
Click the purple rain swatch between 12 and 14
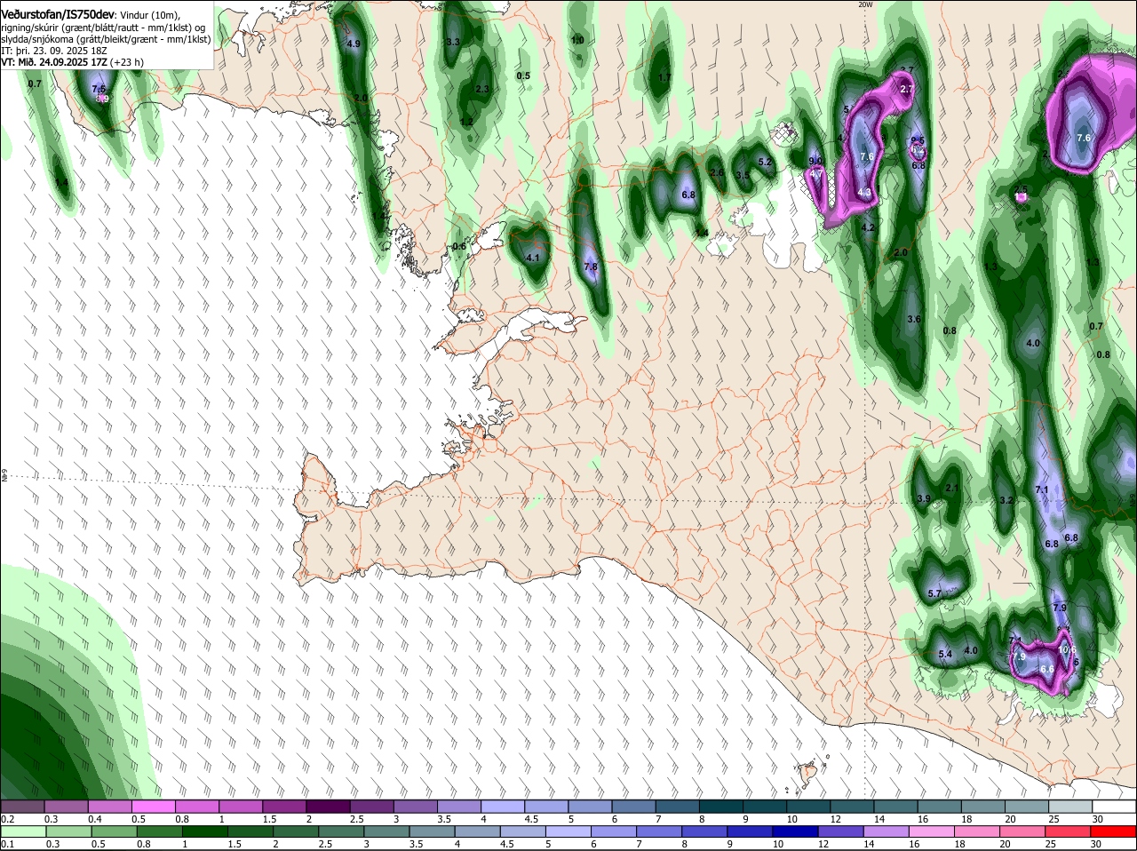tap(840, 831)
